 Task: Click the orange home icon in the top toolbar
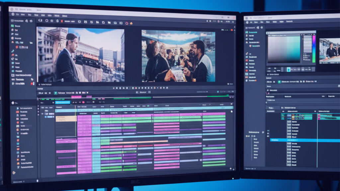click(x=131, y=23)
